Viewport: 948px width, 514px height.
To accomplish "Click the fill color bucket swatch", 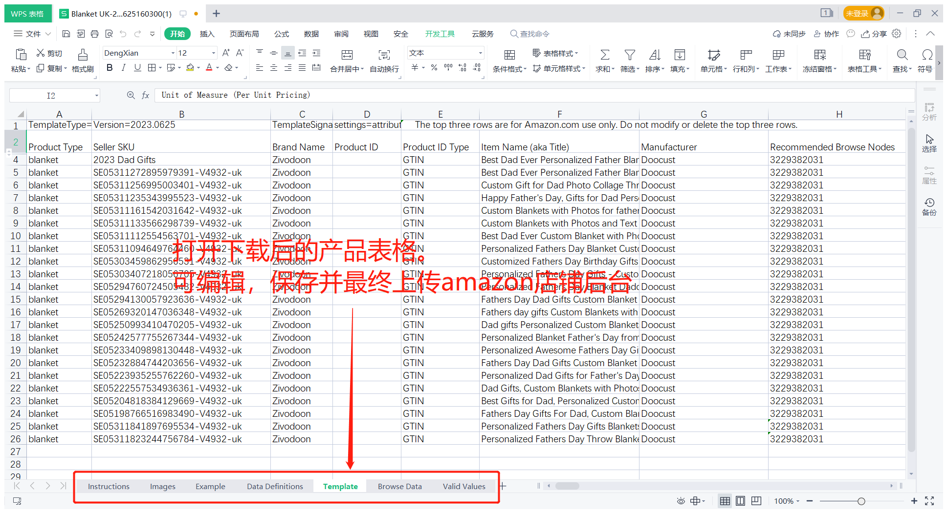I will [190, 68].
